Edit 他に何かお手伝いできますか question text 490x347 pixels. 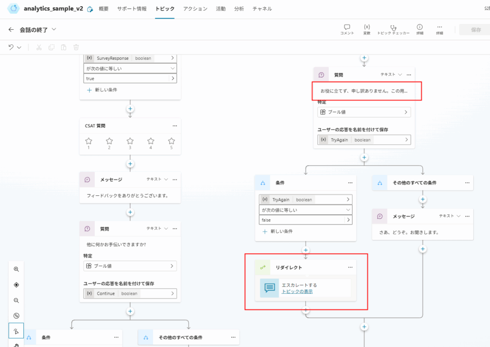coord(116,245)
